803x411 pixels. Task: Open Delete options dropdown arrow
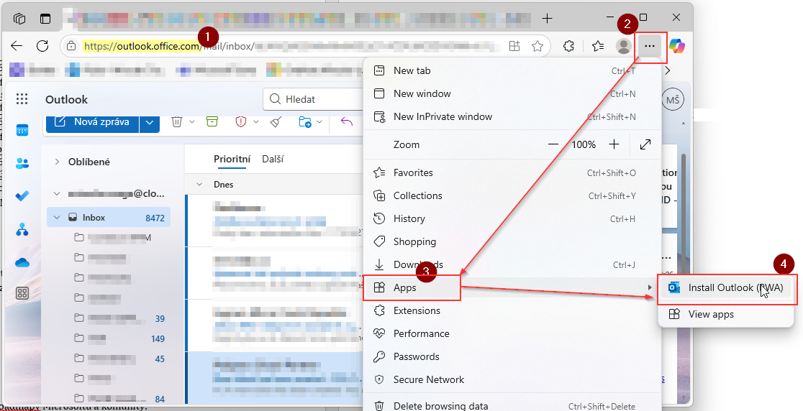coord(192,121)
